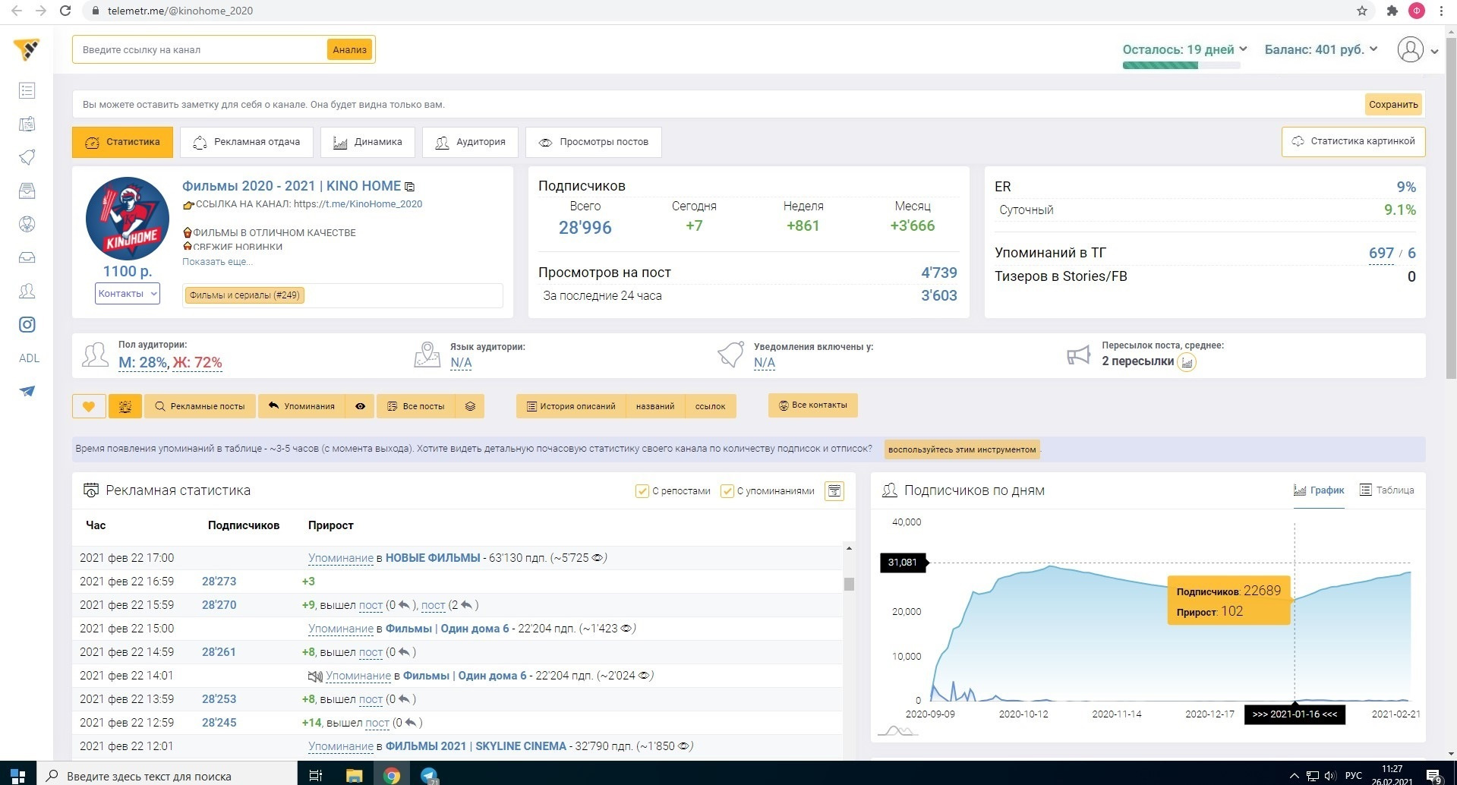Open Telegram from the taskbar
The height and width of the screenshot is (785, 1457).
(429, 775)
